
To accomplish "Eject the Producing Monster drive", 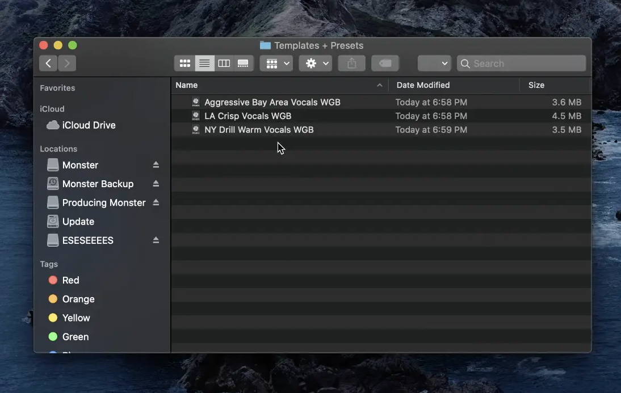I will click(156, 202).
